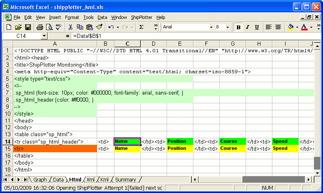
Task: Switch to the Data sheet tab
Action: point(58,179)
